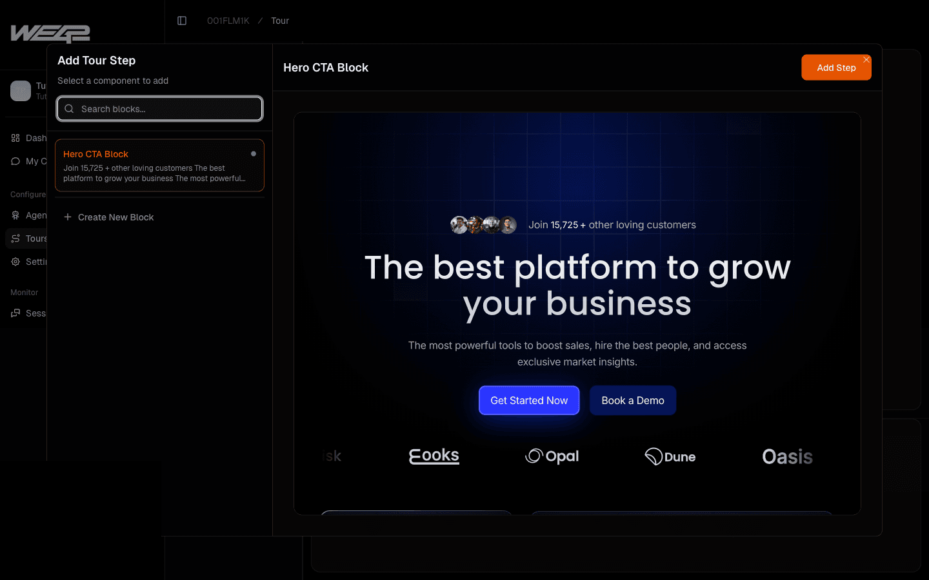Click the WEP logo in the sidebar
This screenshot has height=580, width=929.
click(50, 34)
